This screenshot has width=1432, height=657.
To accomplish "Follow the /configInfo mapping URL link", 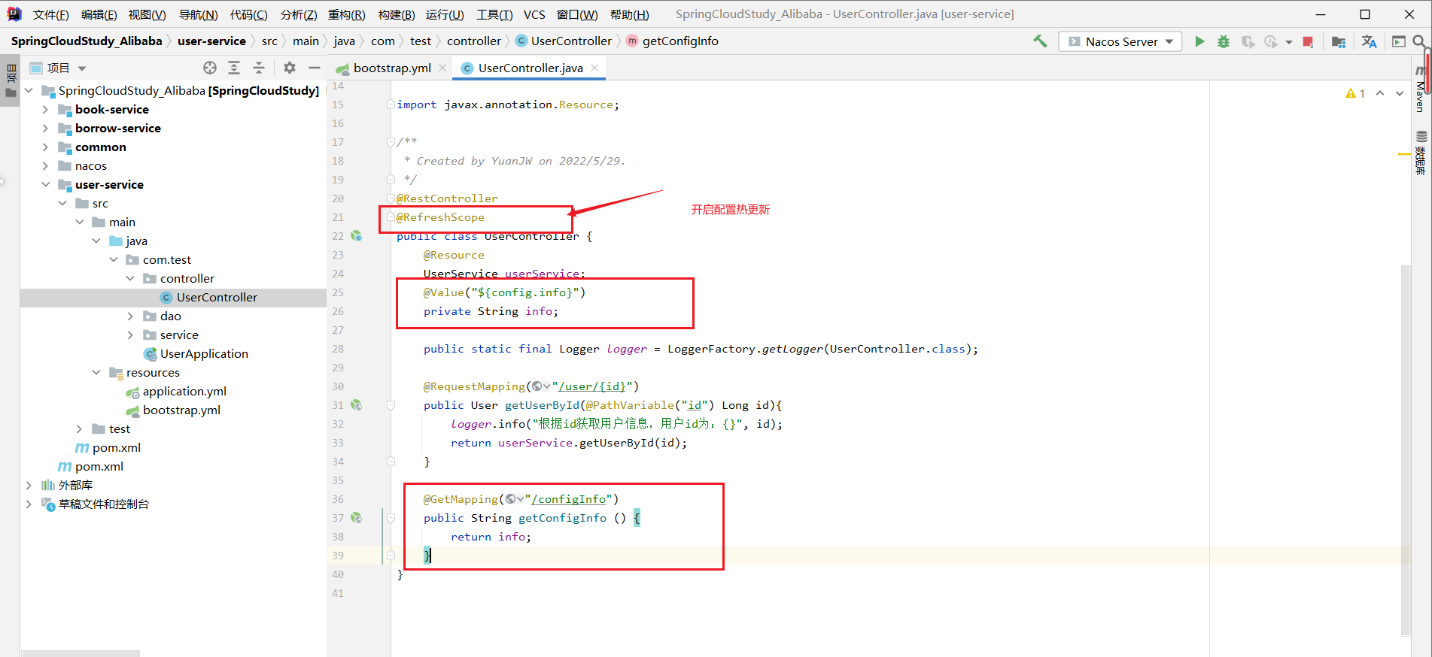I will [568, 499].
